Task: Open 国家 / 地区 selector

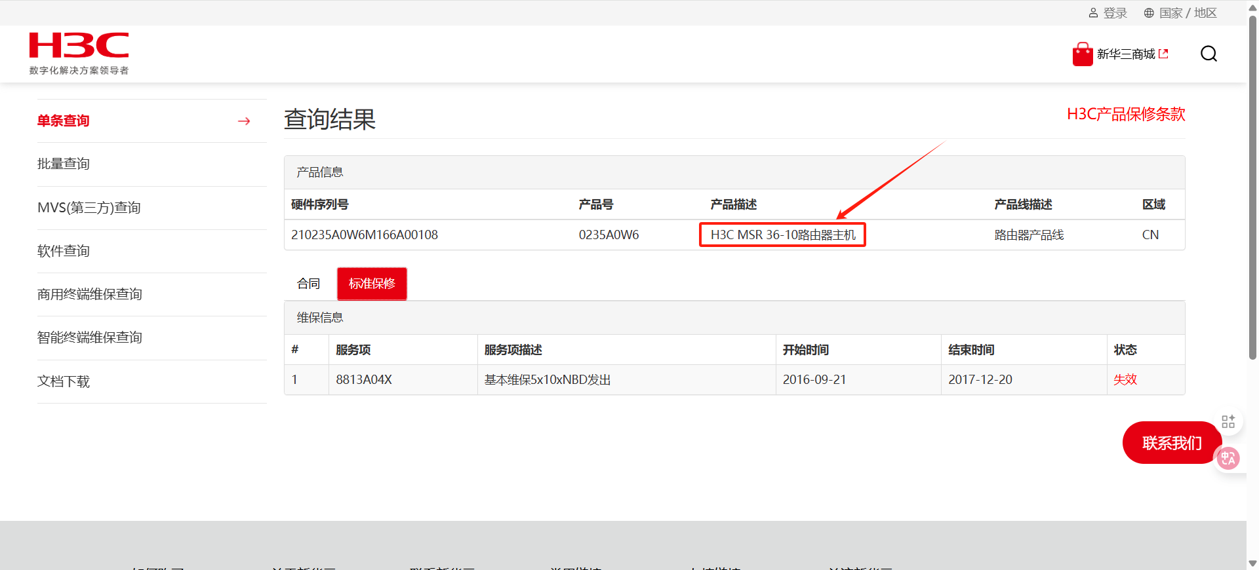Action: point(1188,13)
